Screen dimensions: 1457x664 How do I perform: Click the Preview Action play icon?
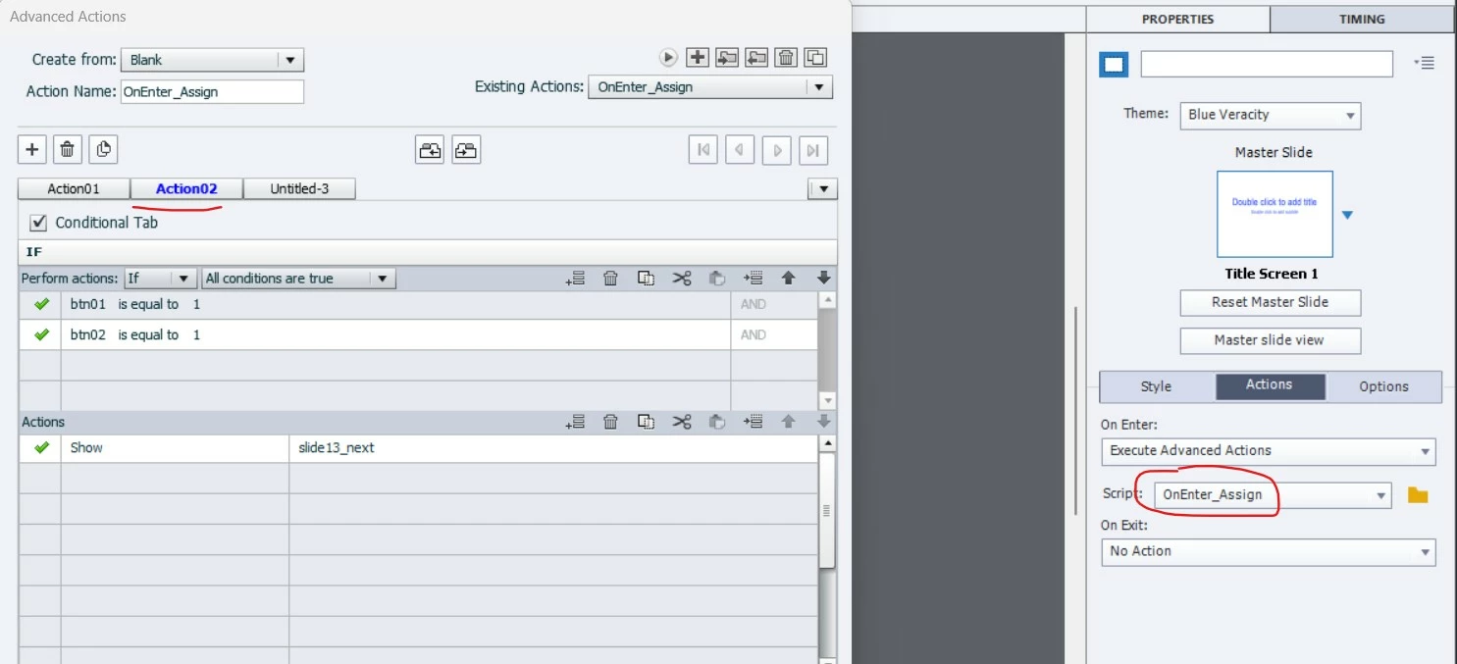tap(668, 57)
